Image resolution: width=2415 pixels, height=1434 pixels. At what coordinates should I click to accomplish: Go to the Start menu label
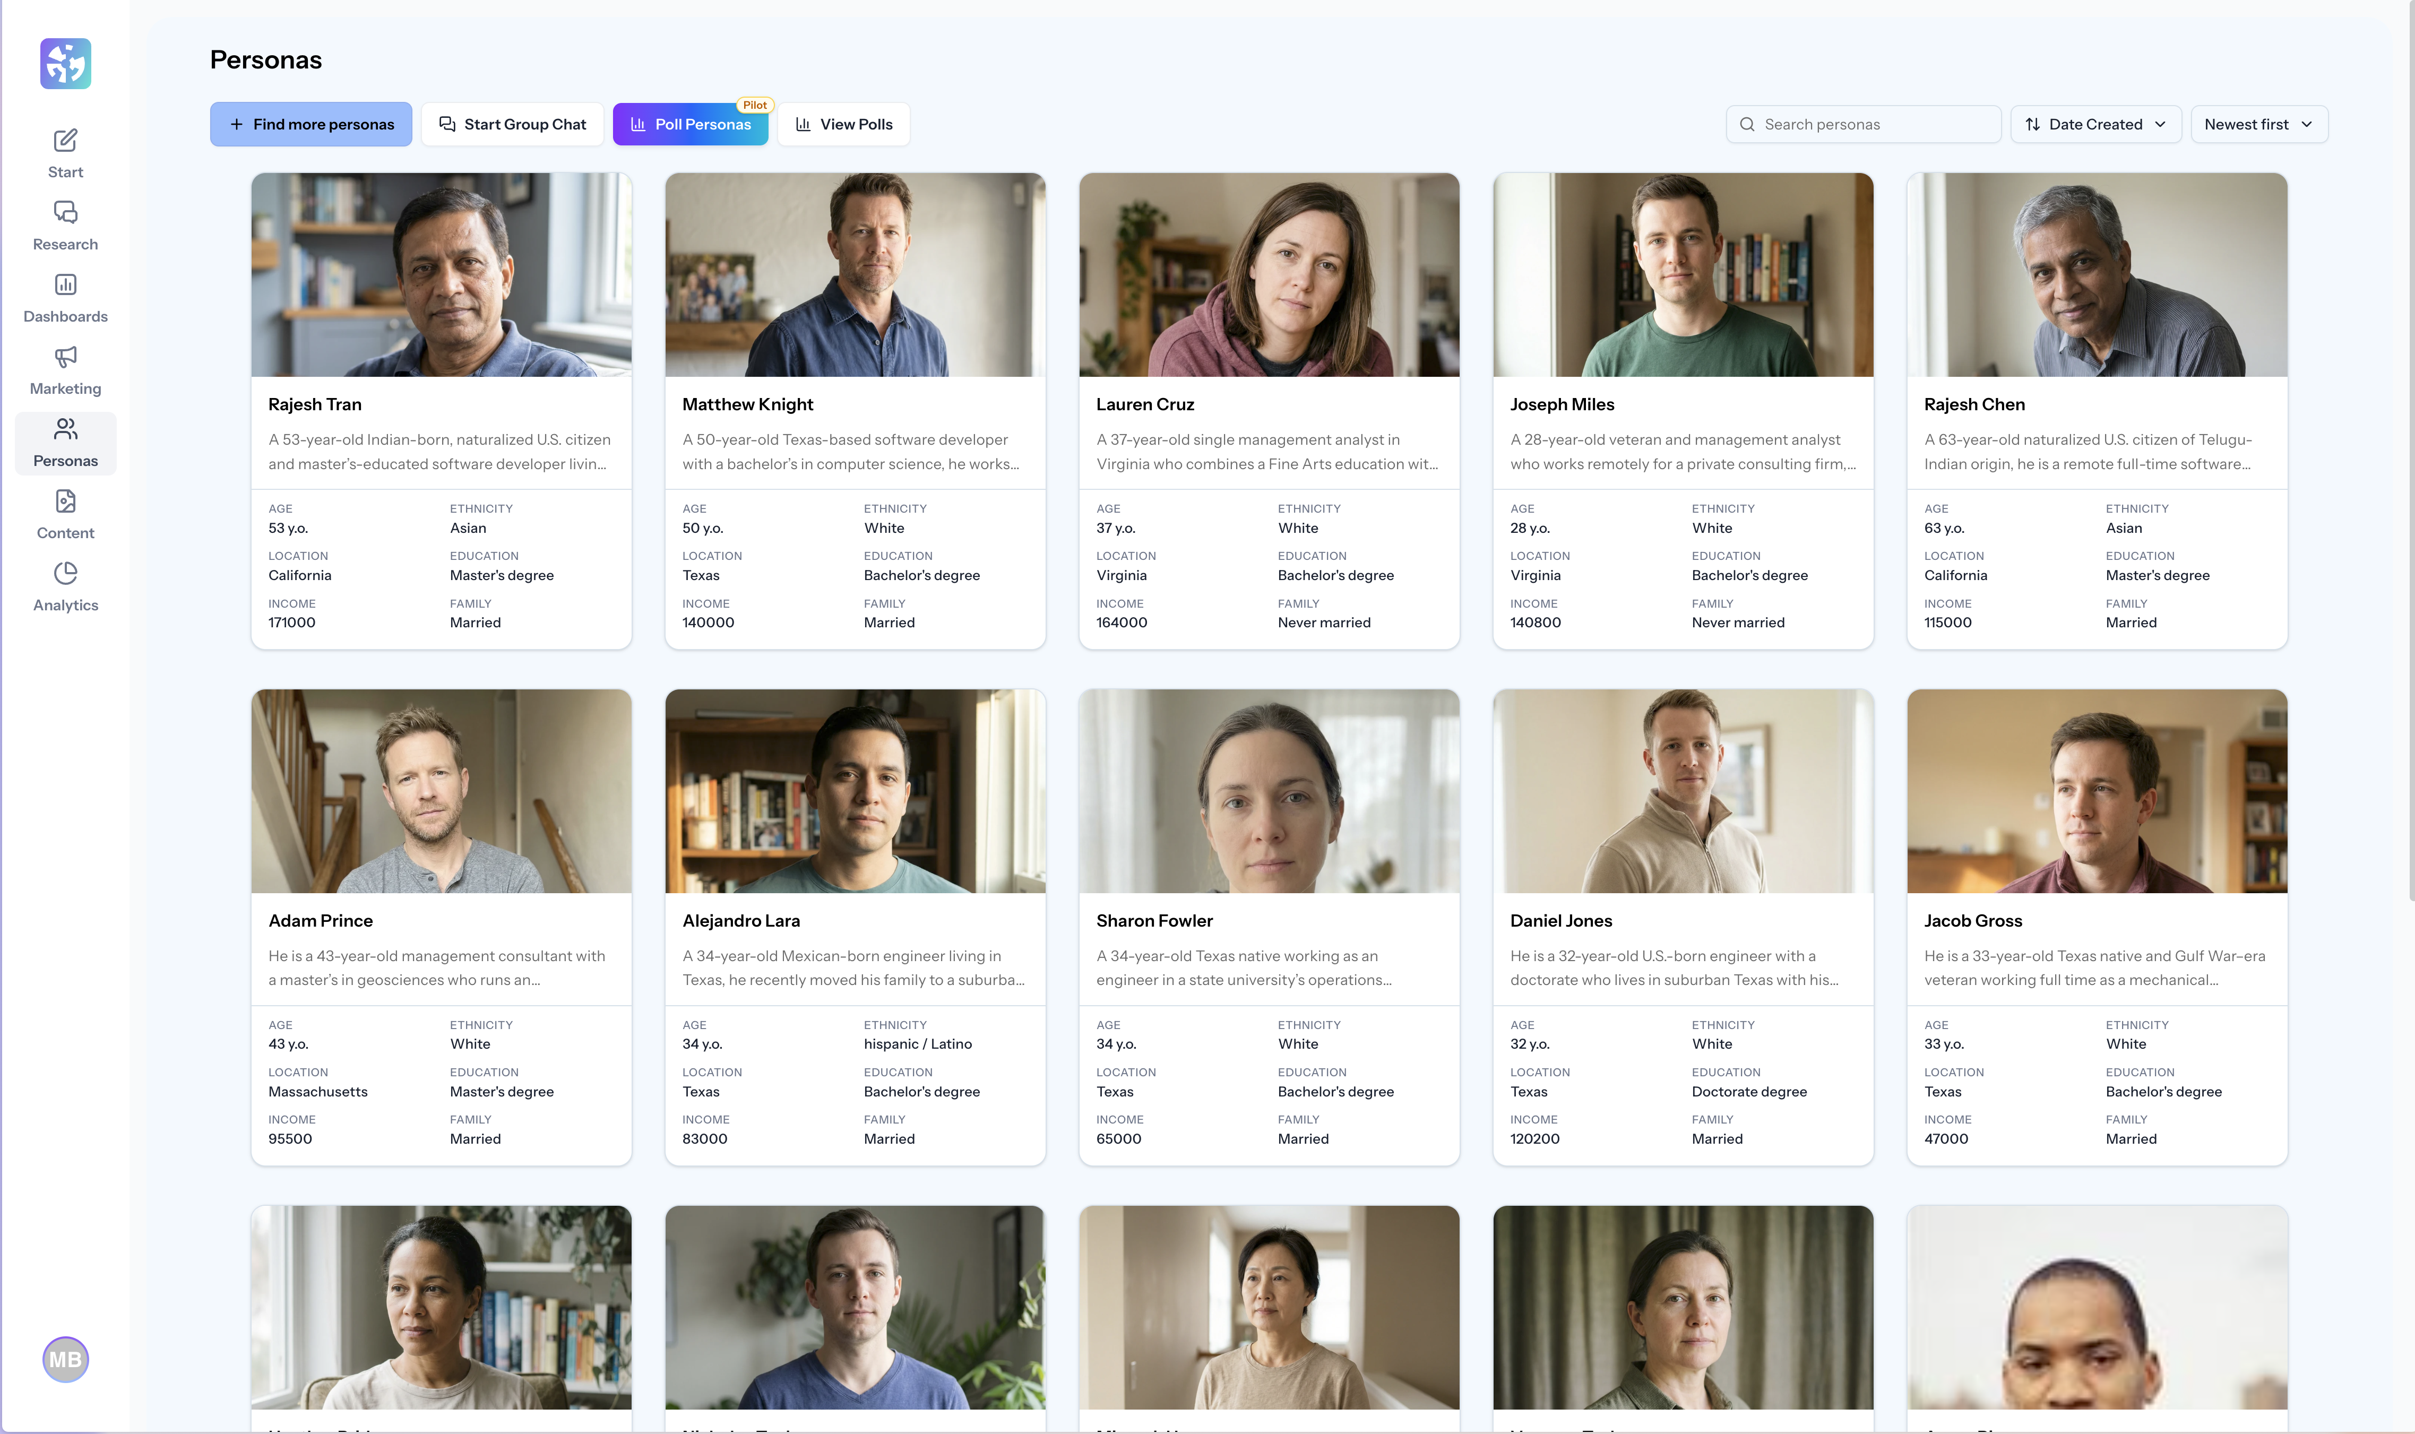click(66, 172)
